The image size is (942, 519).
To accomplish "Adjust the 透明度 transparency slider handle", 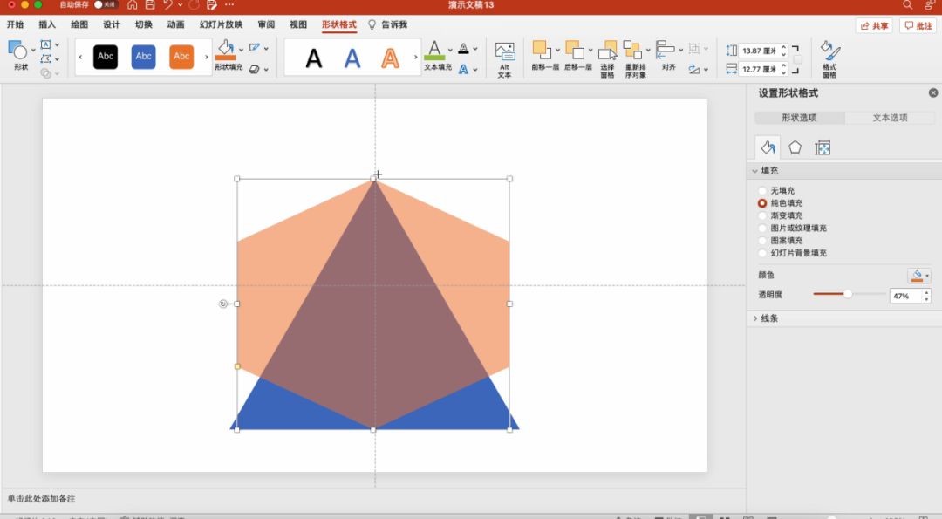I will point(848,295).
